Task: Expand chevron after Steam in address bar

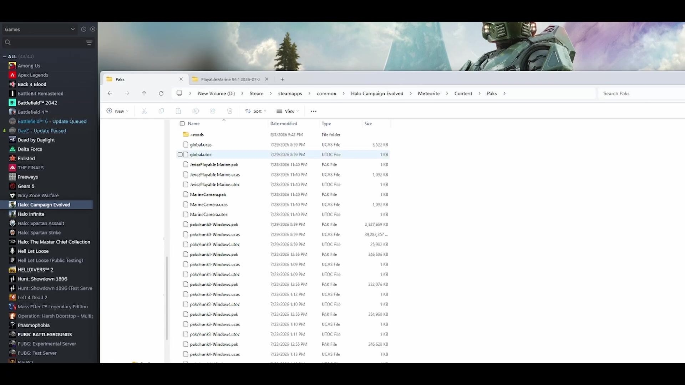Action: (271, 93)
